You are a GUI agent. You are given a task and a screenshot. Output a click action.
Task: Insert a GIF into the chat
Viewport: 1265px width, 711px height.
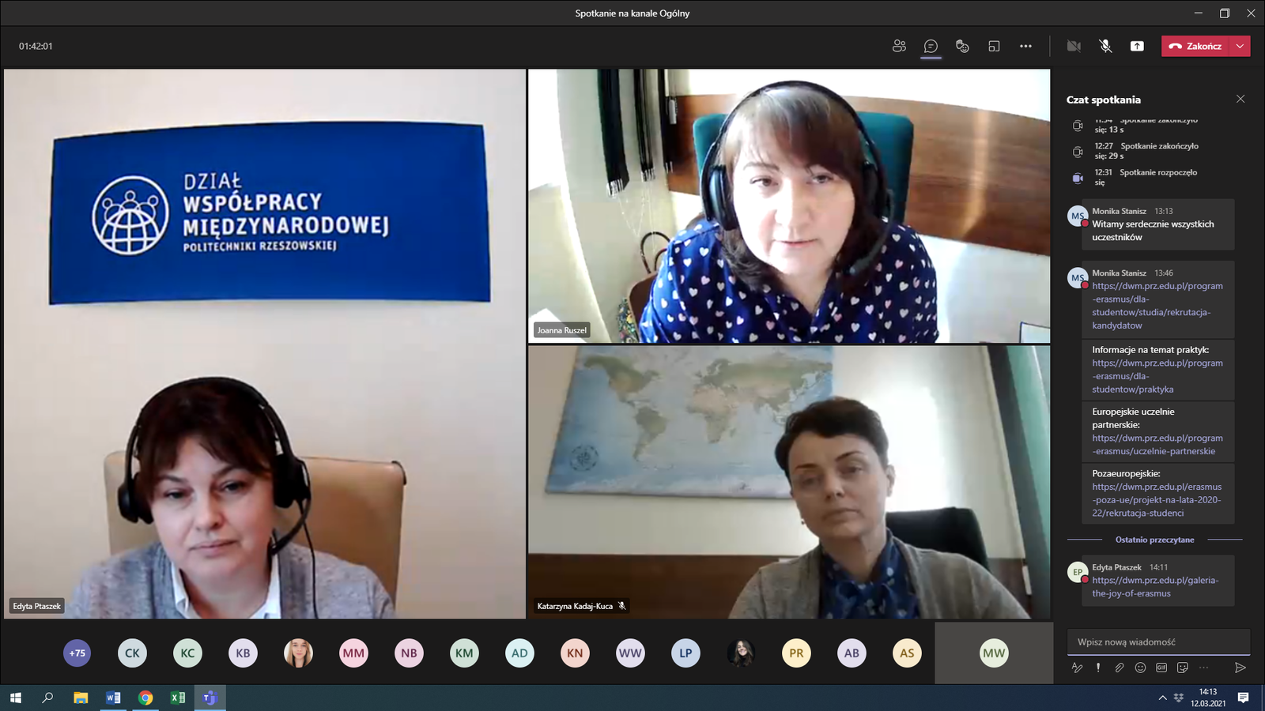tap(1161, 668)
